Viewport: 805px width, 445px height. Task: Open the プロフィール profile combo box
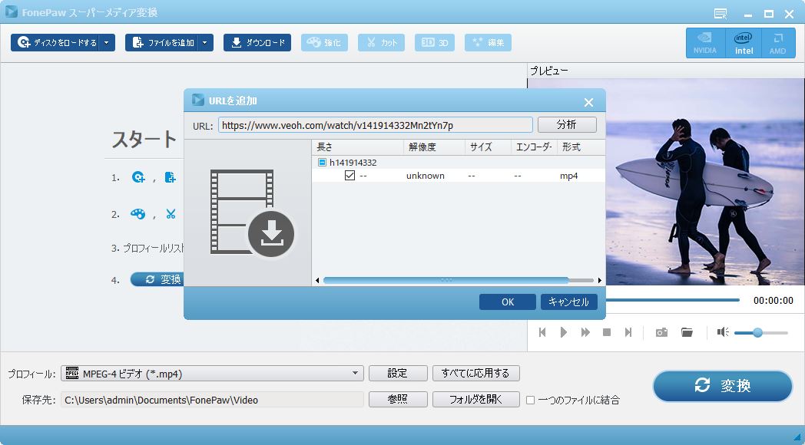tap(212, 373)
